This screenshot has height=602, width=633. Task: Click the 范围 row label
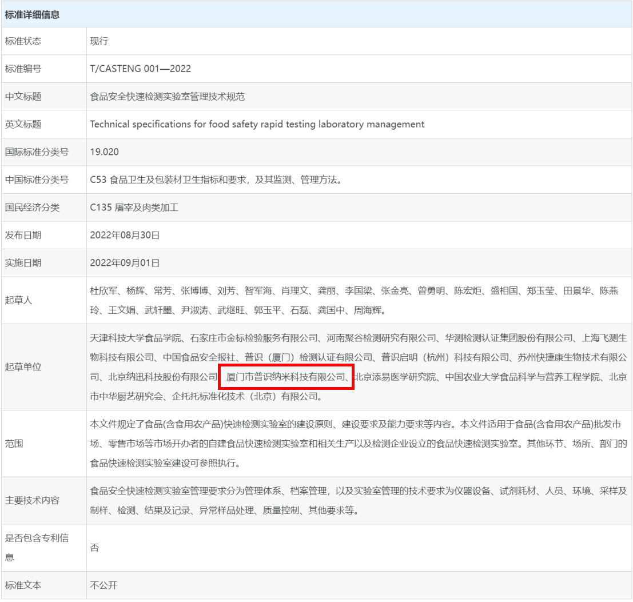click(x=14, y=443)
